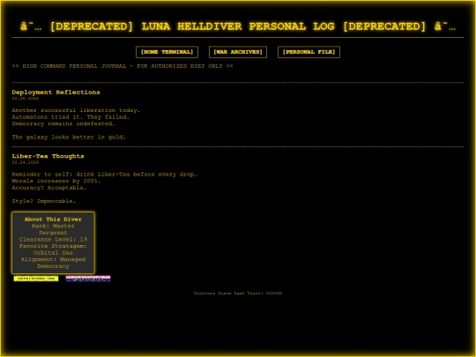
Task: Click 'Another successful liberation today.' line
Action: coord(76,110)
